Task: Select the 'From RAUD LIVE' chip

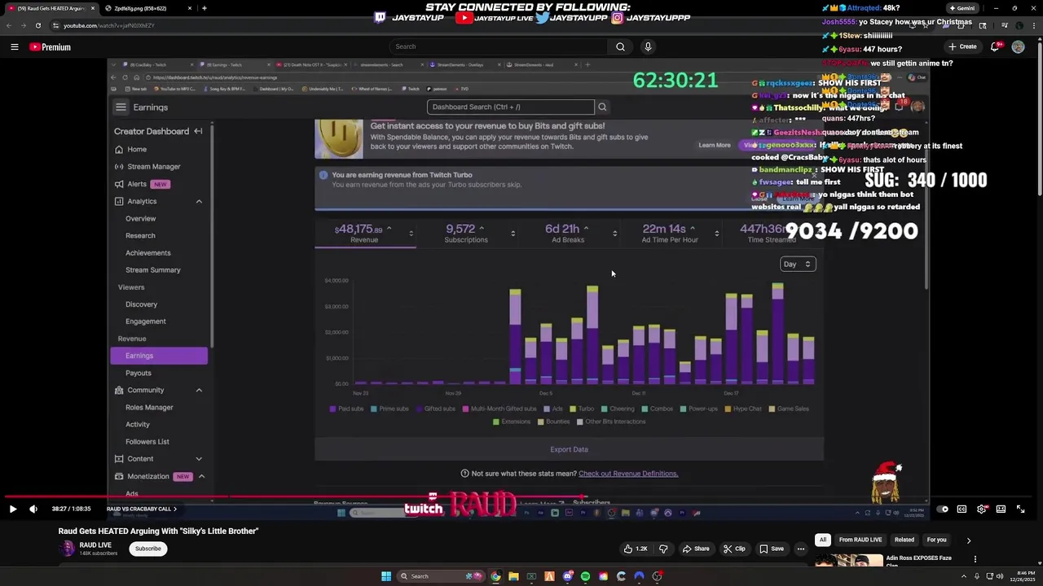Action: tap(860, 540)
